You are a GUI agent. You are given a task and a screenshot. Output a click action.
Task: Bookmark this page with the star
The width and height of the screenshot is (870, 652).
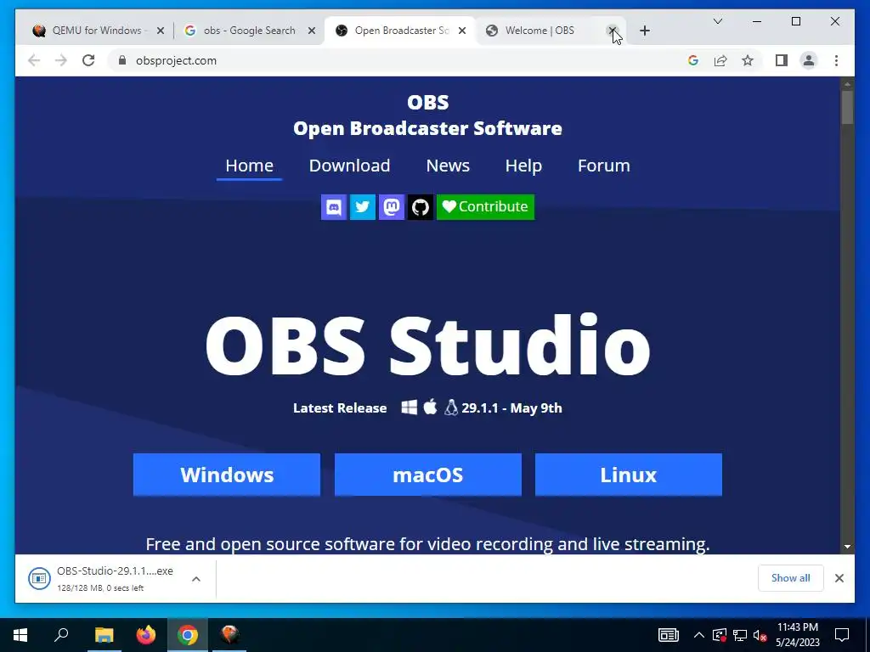[x=748, y=60]
